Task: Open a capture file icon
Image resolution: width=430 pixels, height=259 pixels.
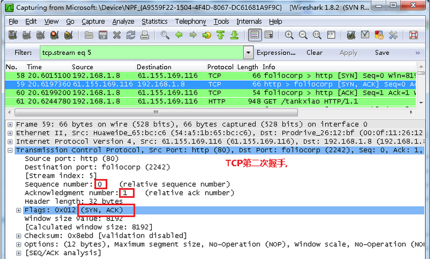Action: [x=89, y=35]
